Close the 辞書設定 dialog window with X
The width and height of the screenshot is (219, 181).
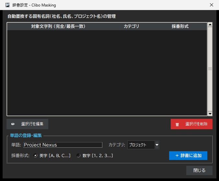click(212, 5)
